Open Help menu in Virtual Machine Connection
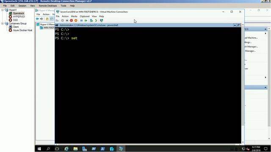 tap(102, 16)
